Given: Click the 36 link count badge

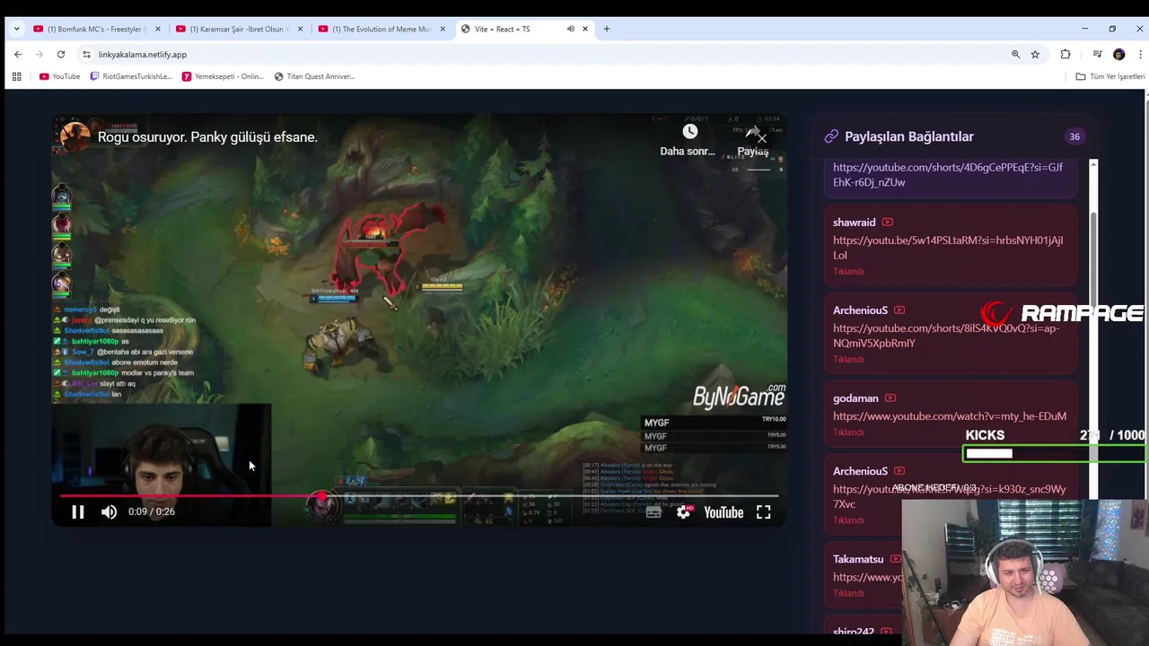Looking at the screenshot, I should (x=1074, y=136).
